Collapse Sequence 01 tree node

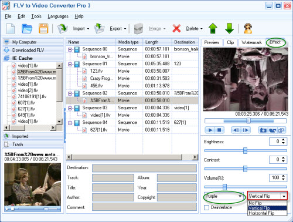pyautogui.click(x=70, y=64)
